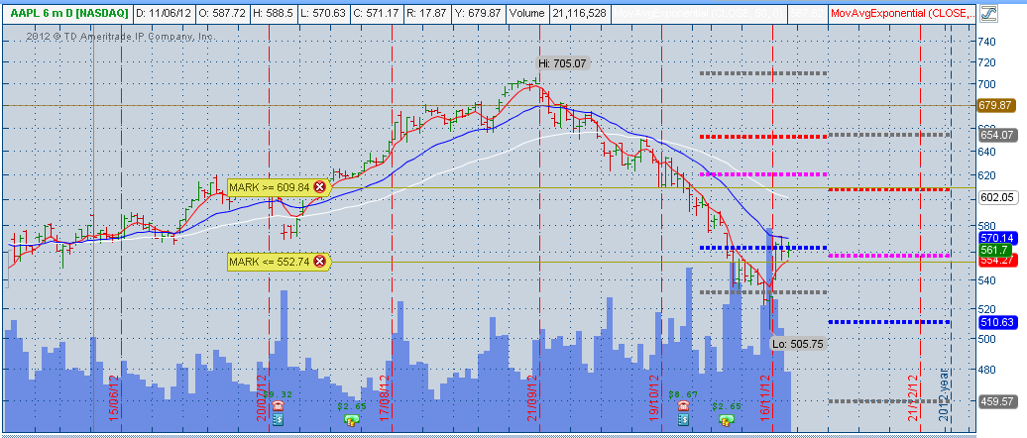Click the 16/11/12 expiration marker
The image size is (1027, 438).
pos(765,398)
